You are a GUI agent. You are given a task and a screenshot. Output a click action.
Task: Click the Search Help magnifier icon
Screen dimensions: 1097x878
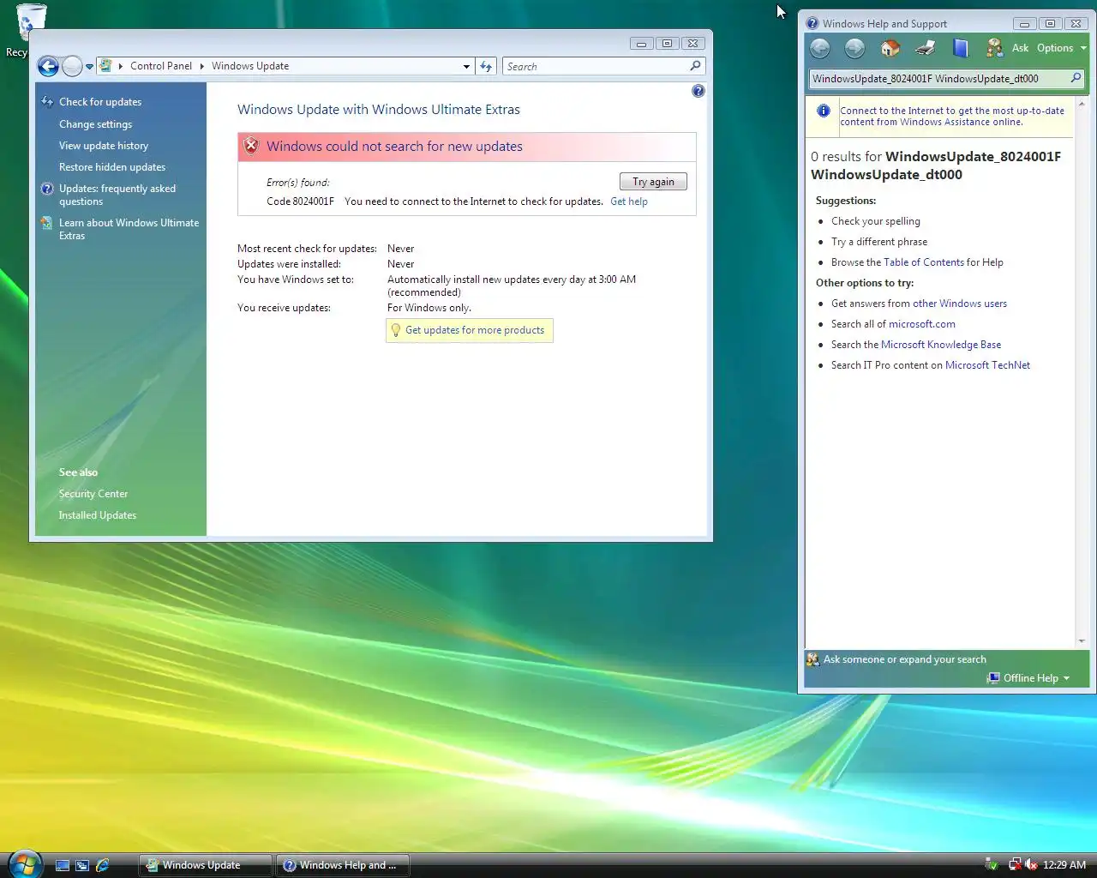[1076, 78]
